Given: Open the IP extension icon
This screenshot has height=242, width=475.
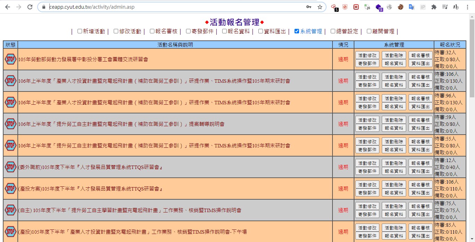Looking at the screenshot, I should 423,7.
